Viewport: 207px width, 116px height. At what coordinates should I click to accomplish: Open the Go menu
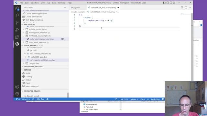49,3
